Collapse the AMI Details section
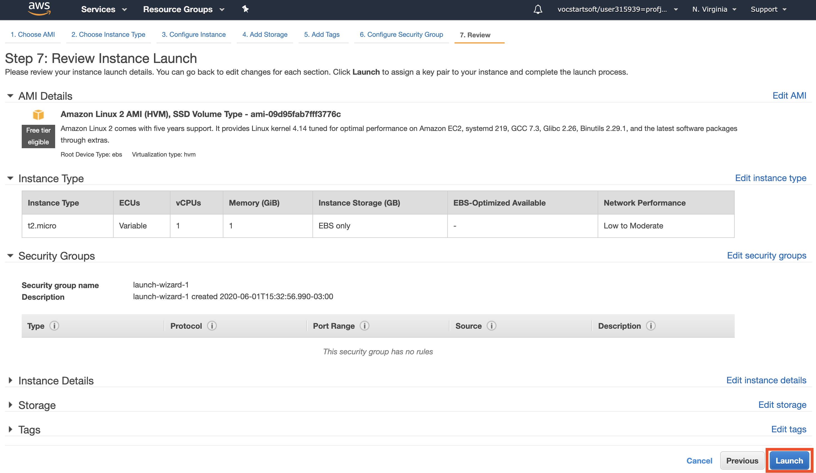Viewport: 816px width, 473px height. 10,96
